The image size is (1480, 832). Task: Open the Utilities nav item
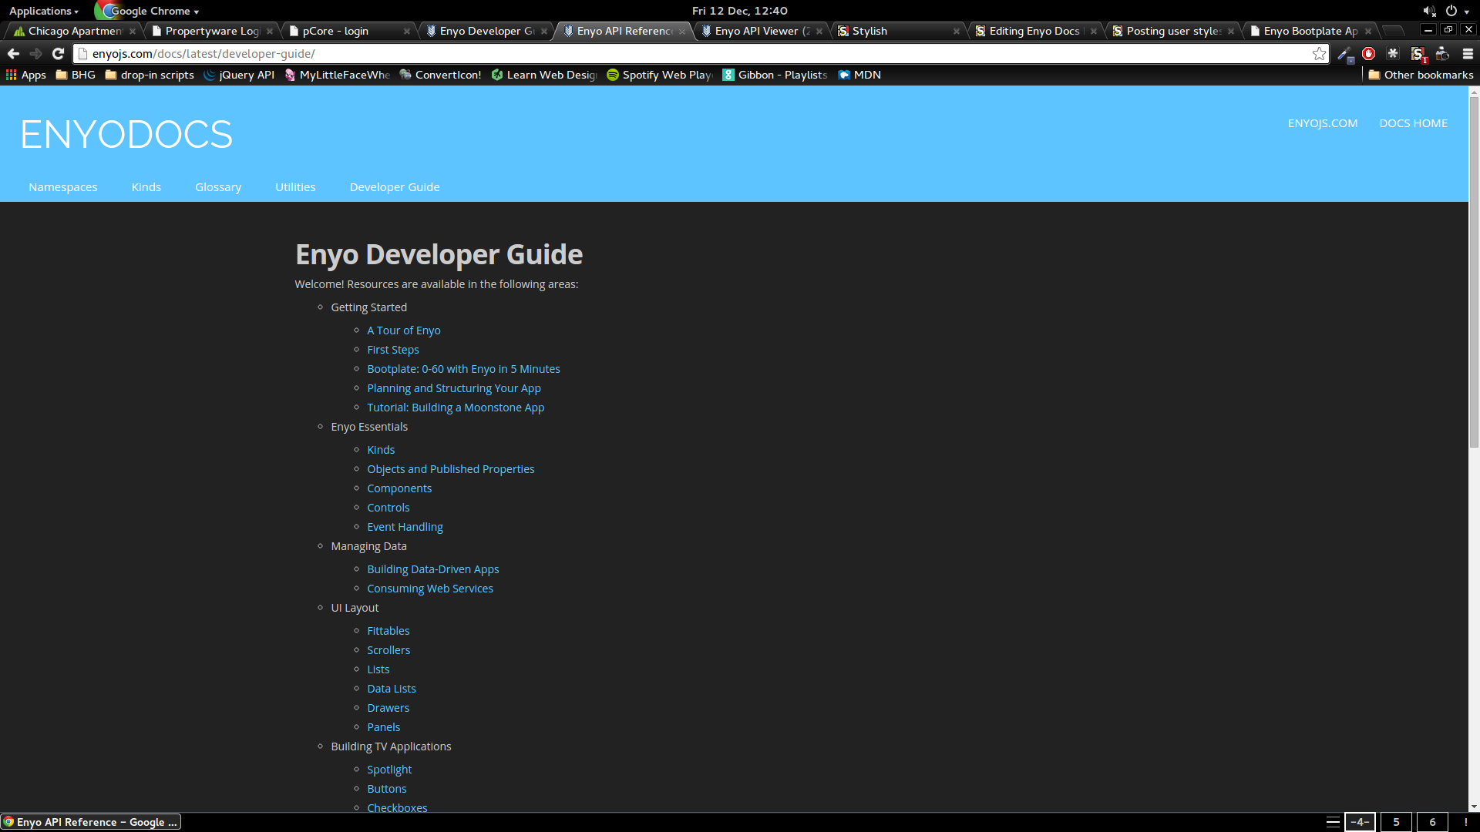pos(295,187)
